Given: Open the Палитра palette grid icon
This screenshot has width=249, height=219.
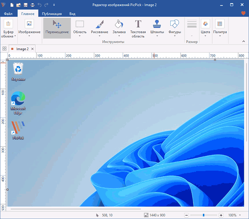Looking at the screenshot, I should tap(220, 24).
